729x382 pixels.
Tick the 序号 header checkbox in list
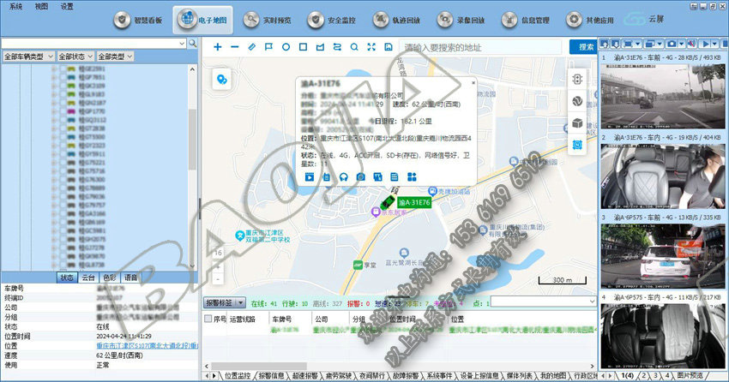(208, 319)
